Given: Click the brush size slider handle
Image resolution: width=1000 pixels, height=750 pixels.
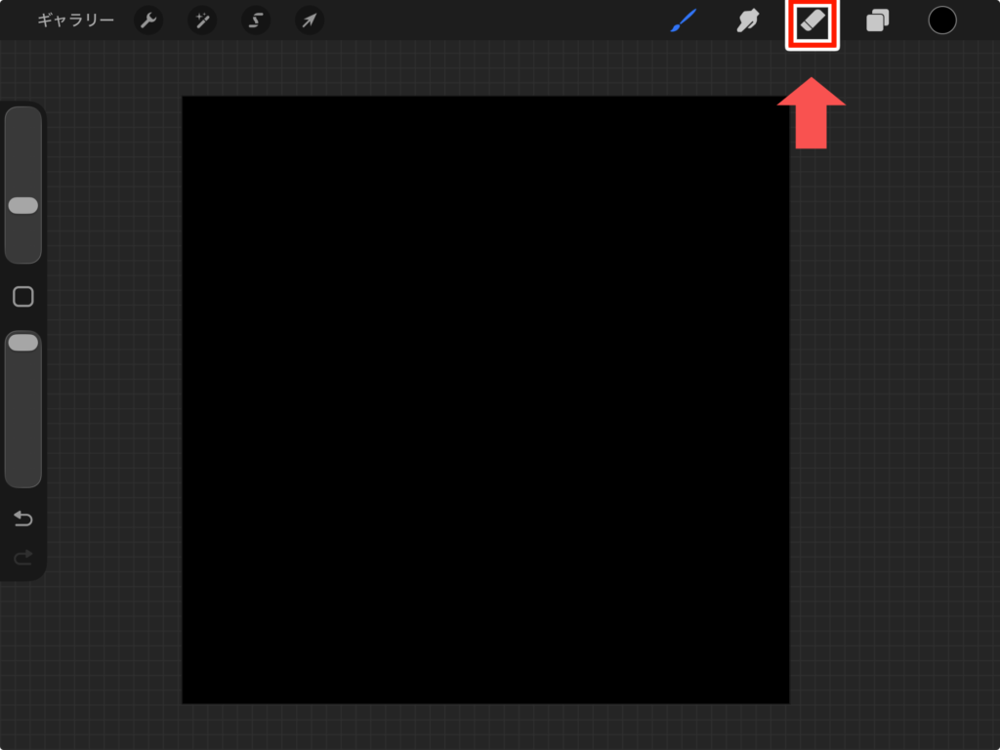Looking at the screenshot, I should tap(23, 205).
